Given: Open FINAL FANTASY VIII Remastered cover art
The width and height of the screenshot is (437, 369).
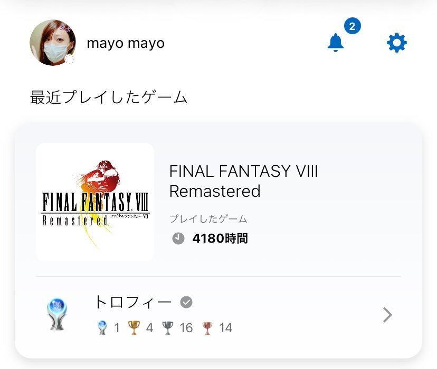Looking at the screenshot, I should pyautogui.click(x=95, y=202).
